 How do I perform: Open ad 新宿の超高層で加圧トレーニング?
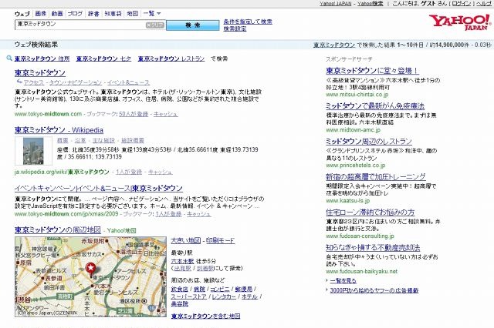pyautogui.click(x=376, y=176)
